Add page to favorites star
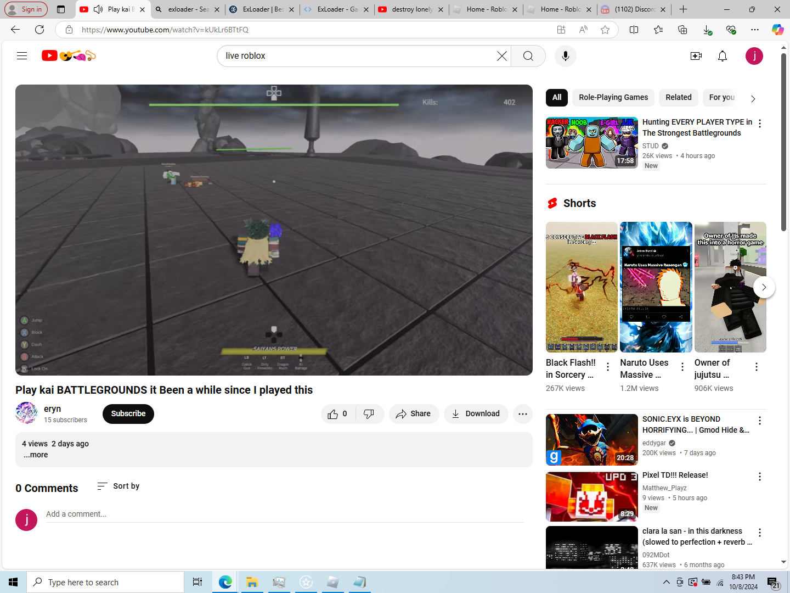Viewport: 790px width, 593px height. pyautogui.click(x=605, y=30)
